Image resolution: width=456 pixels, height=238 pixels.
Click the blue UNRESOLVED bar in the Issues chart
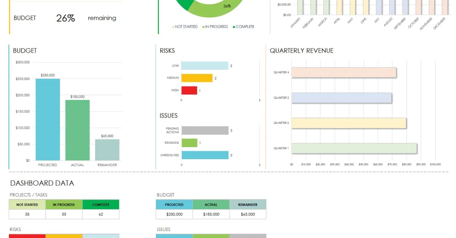pos(204,155)
